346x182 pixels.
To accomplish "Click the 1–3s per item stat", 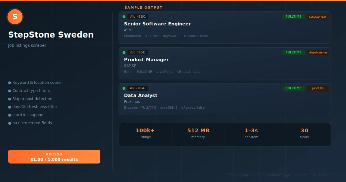I will pyautogui.click(x=251, y=133).
